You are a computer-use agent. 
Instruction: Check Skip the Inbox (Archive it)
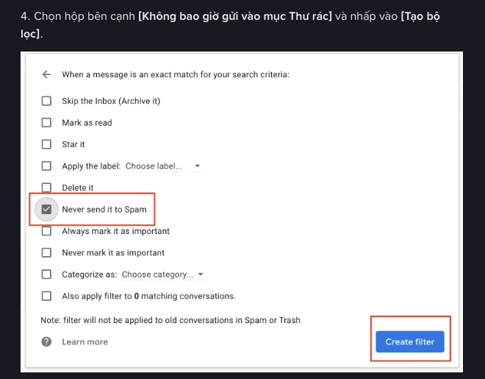(x=46, y=101)
